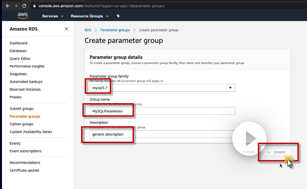Click the pin shortcut icon in navbar
Image resolution: width=307 pixels, height=189 pixels.
(x=118, y=16)
